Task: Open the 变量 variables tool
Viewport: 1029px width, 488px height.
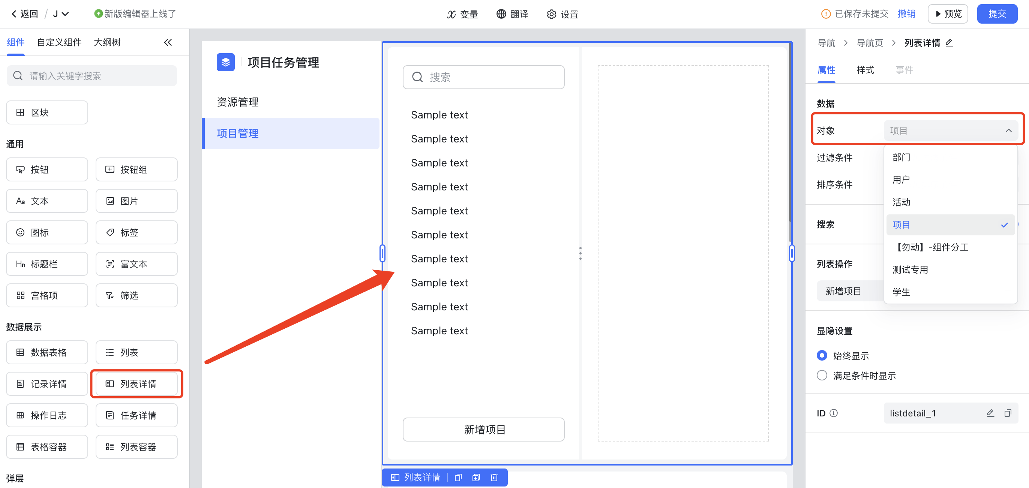Action: point(462,14)
